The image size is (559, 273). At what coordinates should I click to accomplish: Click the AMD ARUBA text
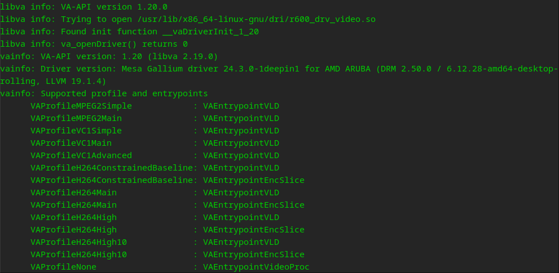pyautogui.click(x=348, y=69)
